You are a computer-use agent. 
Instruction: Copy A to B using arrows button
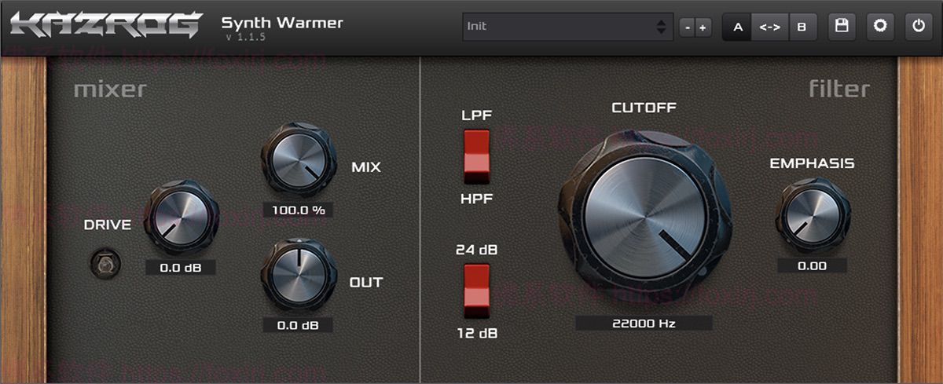click(769, 27)
